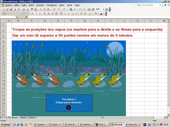Open the font size dropdown
170x127 pixels.
pos(29,14)
